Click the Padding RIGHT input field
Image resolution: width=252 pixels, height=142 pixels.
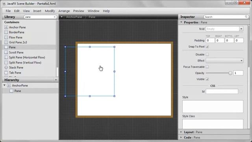(x=220, y=40)
